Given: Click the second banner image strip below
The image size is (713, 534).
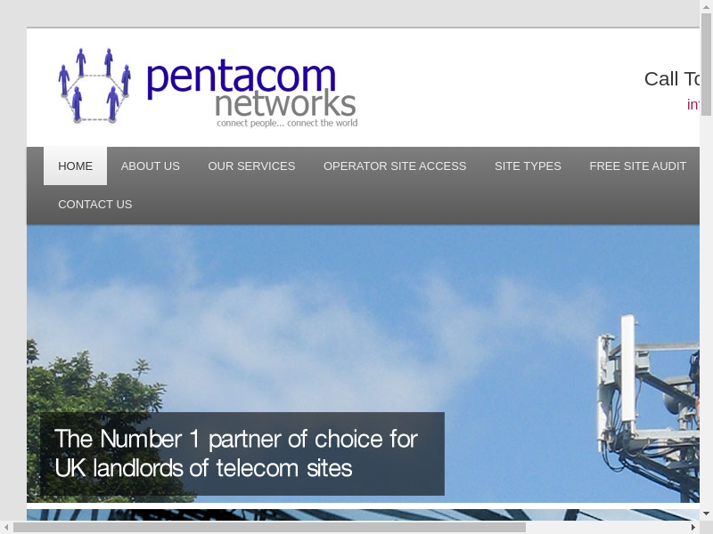Looking at the screenshot, I should coord(363,514).
